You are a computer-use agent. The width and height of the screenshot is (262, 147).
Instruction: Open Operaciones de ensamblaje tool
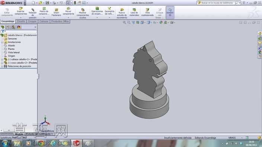point(97,11)
